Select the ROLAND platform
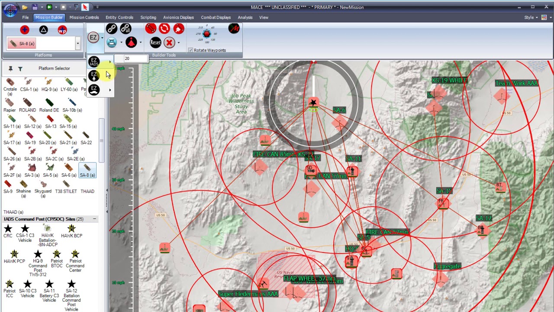 point(27,106)
